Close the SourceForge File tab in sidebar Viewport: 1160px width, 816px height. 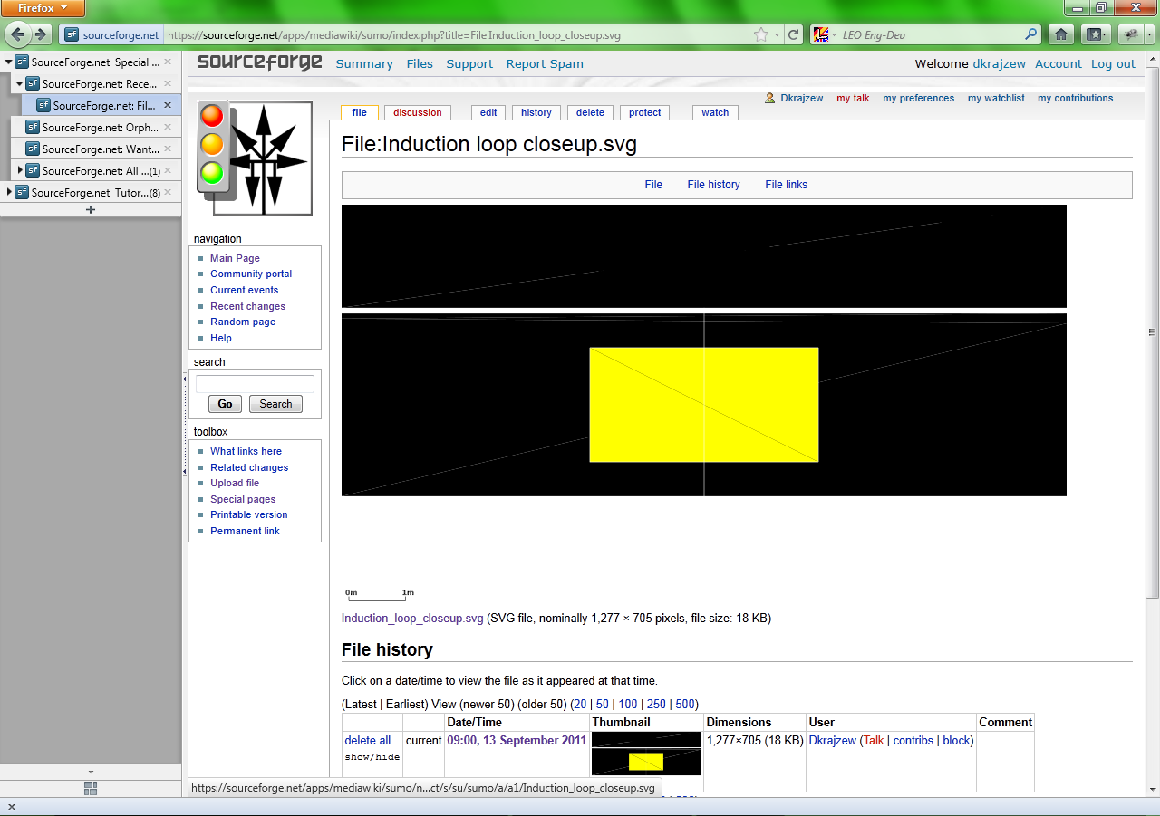click(x=168, y=105)
